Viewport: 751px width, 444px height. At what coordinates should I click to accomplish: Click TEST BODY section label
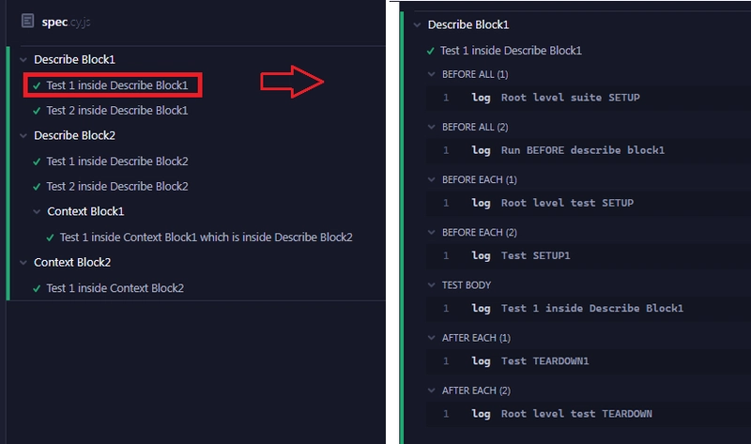(x=467, y=285)
